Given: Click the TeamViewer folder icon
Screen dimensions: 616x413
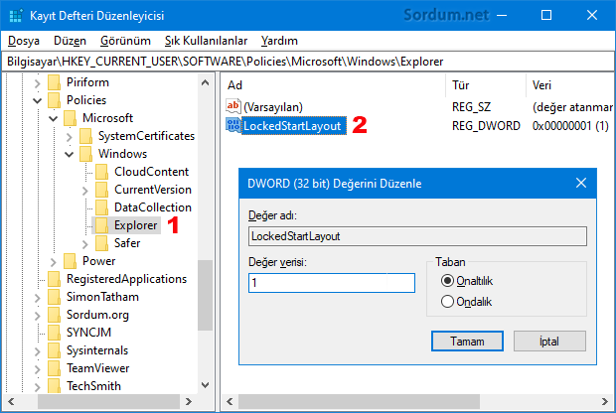Looking at the screenshot, I should [55, 368].
